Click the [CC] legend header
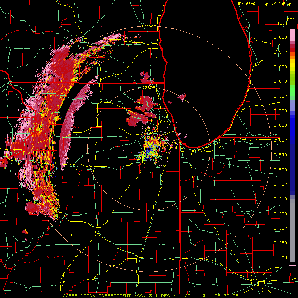This screenshot has height=298, width=298. [x=282, y=23]
